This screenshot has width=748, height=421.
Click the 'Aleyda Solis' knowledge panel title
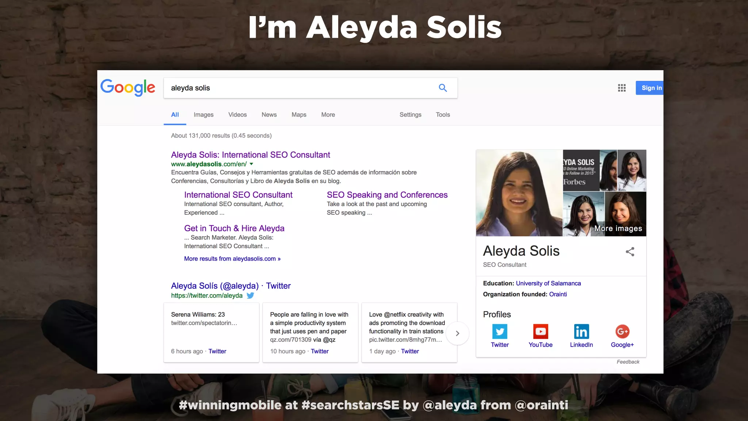pyautogui.click(x=521, y=251)
